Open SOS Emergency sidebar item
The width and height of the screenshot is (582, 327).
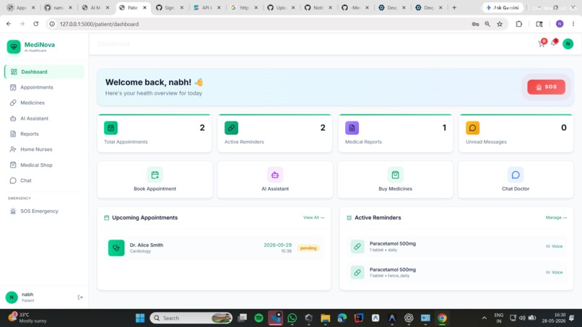pos(44,212)
